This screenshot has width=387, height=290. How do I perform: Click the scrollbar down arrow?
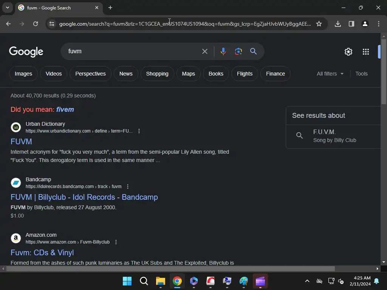384,262
